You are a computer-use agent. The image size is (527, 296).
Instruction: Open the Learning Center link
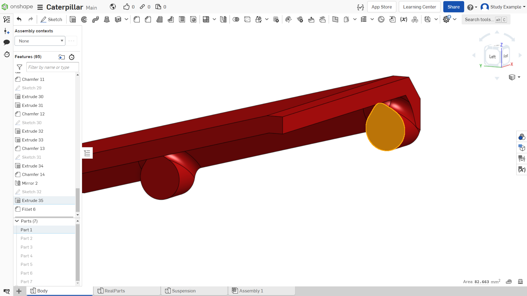click(419, 7)
